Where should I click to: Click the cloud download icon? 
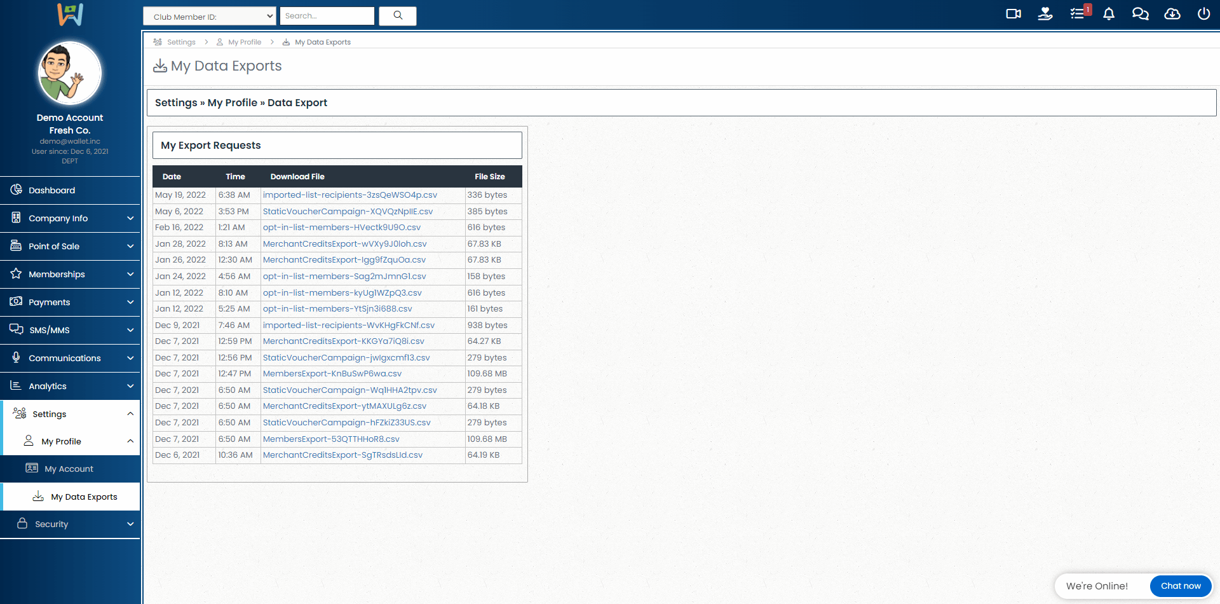(1172, 14)
